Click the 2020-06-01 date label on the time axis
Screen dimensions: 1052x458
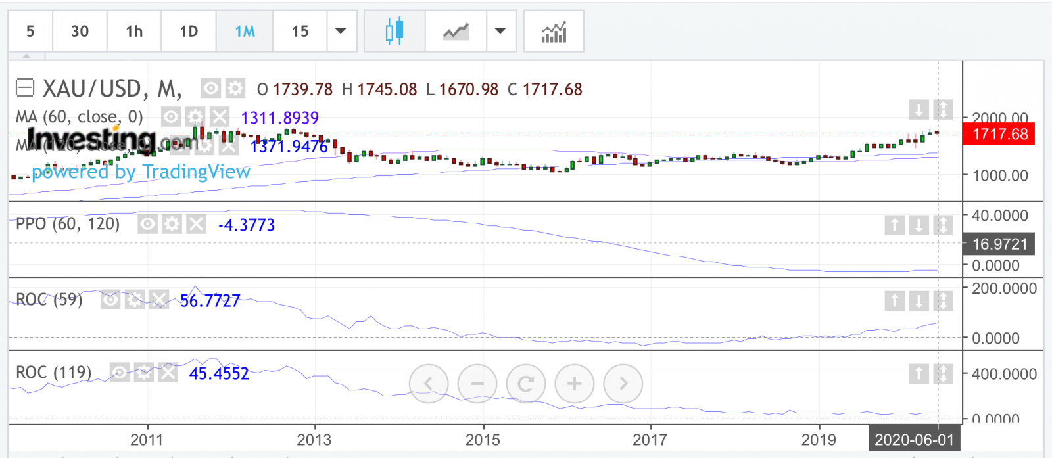[x=914, y=440]
